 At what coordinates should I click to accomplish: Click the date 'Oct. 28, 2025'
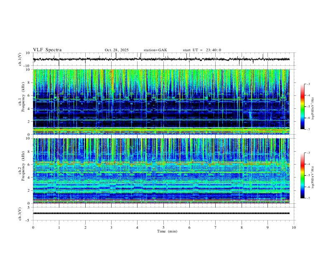pos(117,50)
